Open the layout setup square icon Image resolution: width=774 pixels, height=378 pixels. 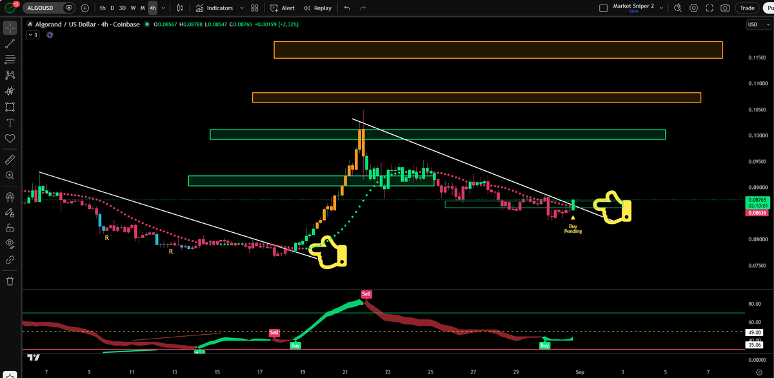click(604, 8)
